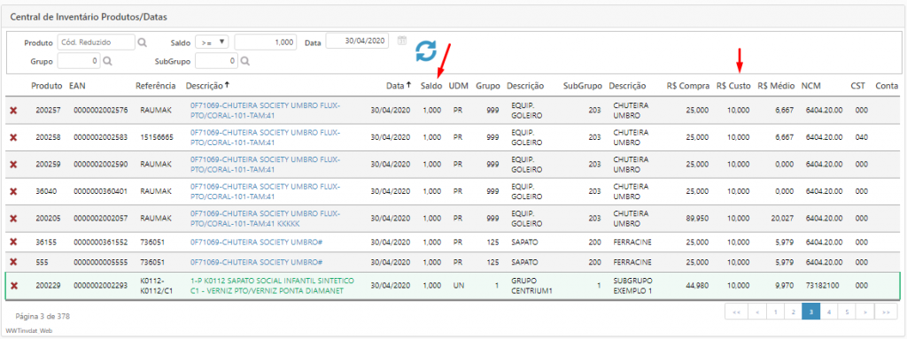Sort by Saldo column header

[431, 86]
